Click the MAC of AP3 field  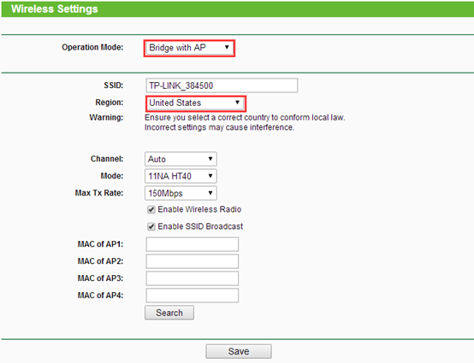[x=193, y=278]
